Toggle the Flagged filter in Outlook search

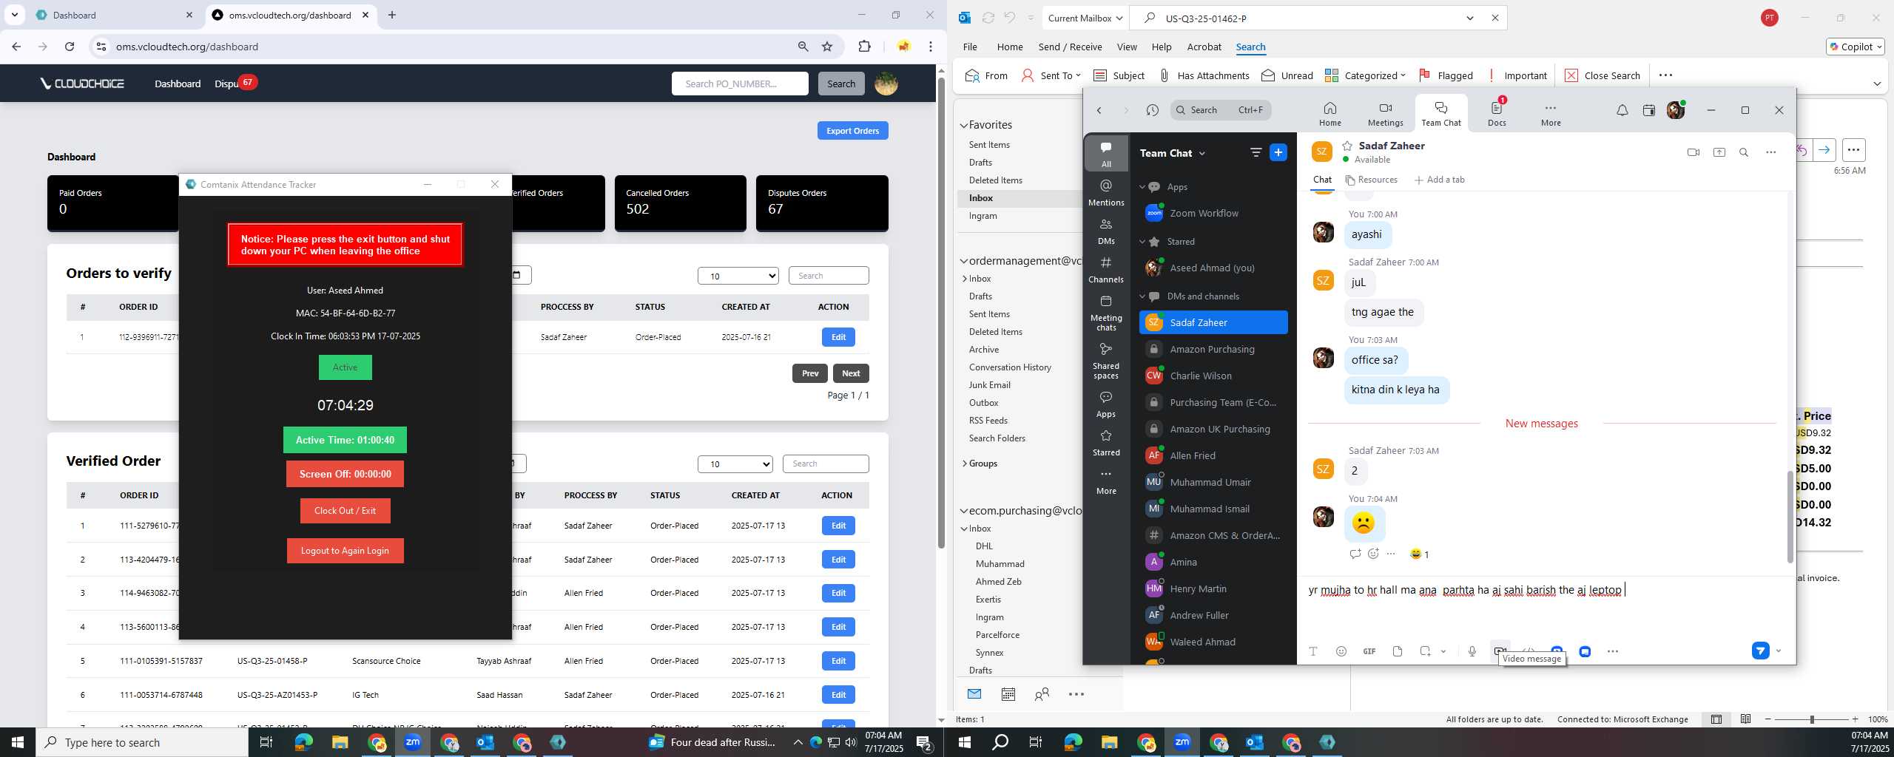(1446, 75)
